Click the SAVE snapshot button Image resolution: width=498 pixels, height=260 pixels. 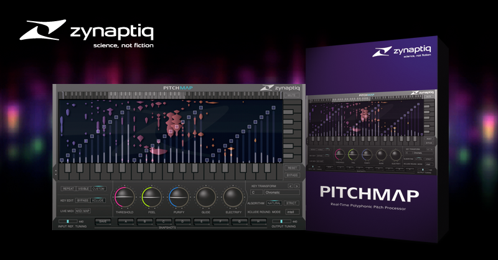coord(103,221)
